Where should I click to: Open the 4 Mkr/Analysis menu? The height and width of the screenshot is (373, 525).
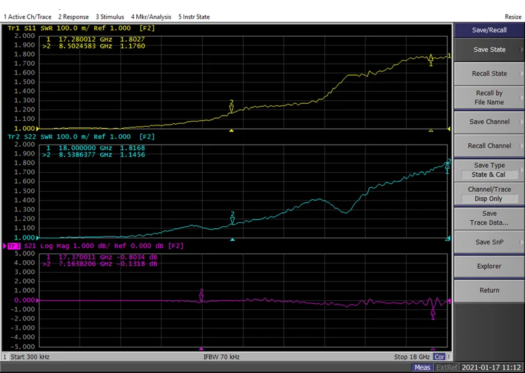pos(151,17)
